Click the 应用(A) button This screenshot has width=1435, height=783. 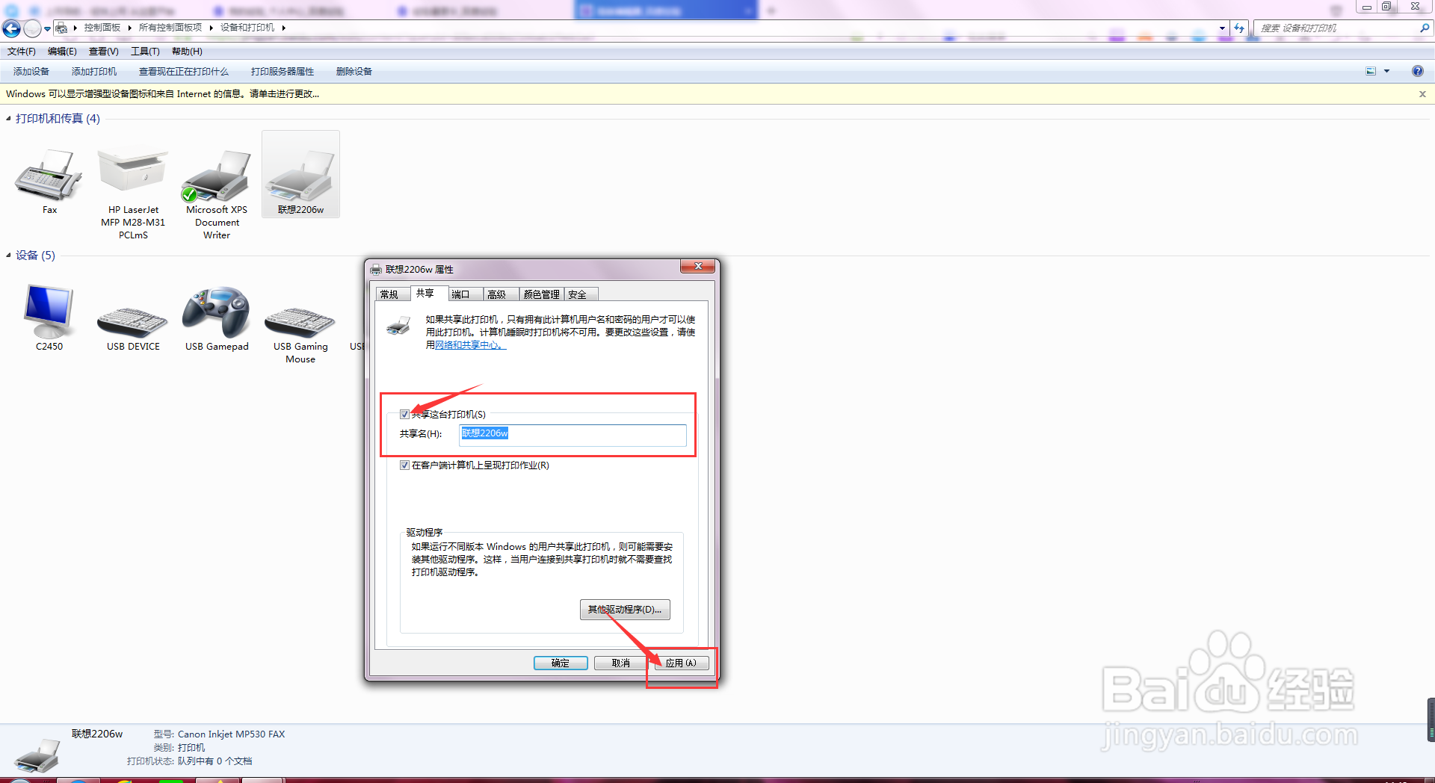681,663
